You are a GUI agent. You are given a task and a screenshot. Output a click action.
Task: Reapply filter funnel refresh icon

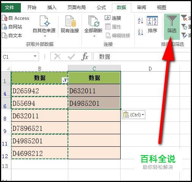(x=184, y=27)
